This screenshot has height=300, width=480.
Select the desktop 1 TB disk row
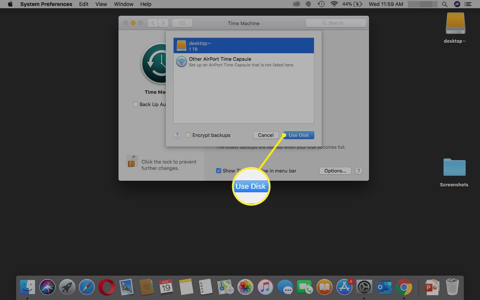tap(243, 46)
